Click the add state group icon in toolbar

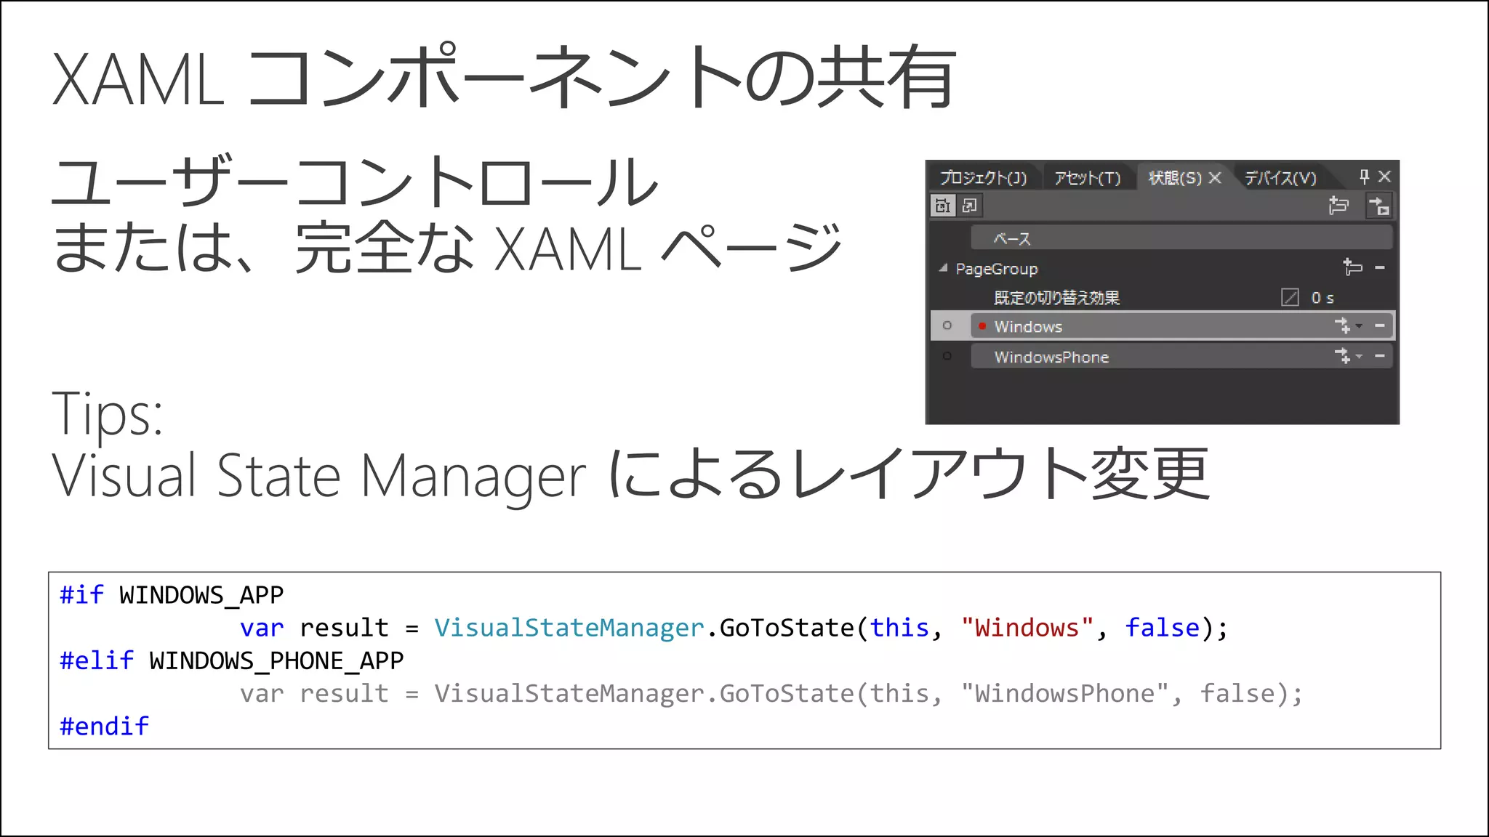tap(1339, 206)
